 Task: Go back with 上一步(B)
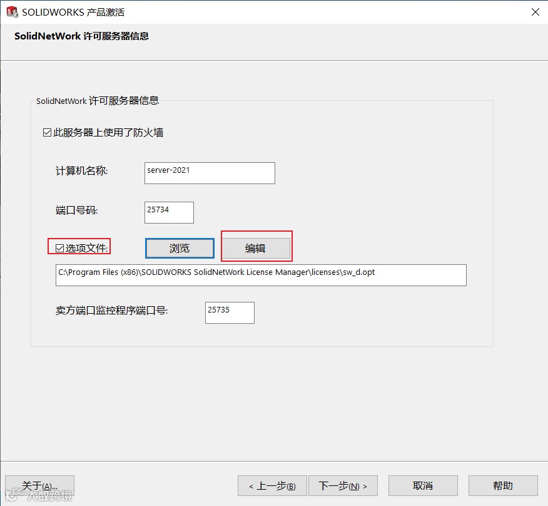click(272, 485)
